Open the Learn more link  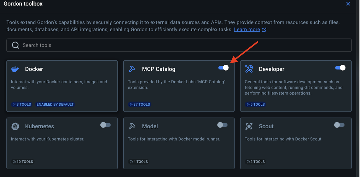247,30
